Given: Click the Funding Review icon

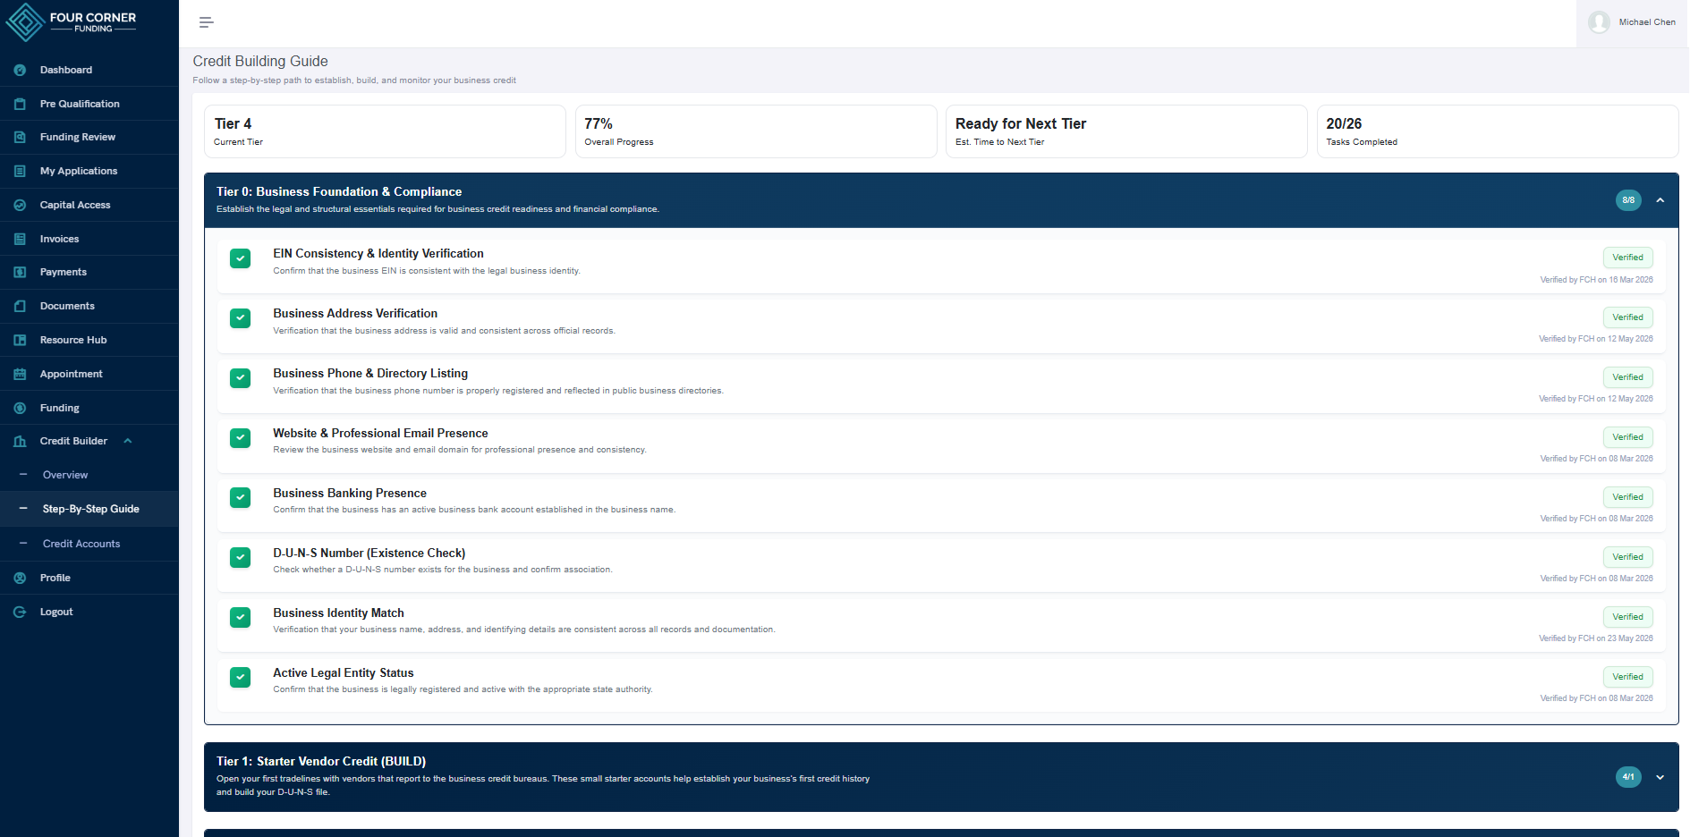Looking at the screenshot, I should [x=20, y=137].
